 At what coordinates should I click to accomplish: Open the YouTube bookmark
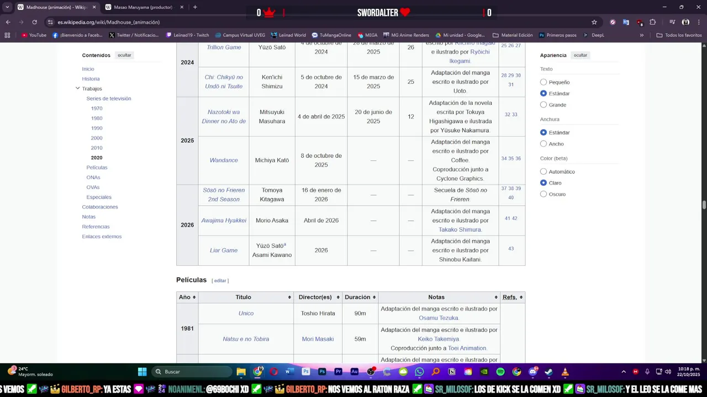point(34,35)
